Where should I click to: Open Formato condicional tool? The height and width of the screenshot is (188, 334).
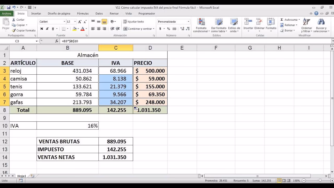tap(201, 25)
